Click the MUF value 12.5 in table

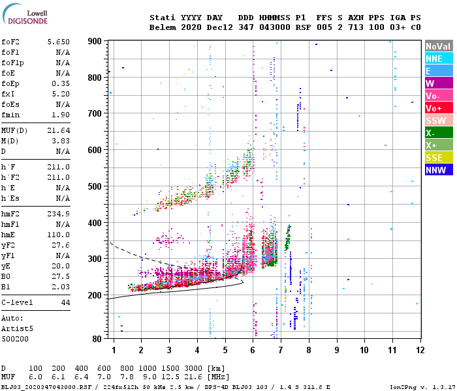coord(170,377)
